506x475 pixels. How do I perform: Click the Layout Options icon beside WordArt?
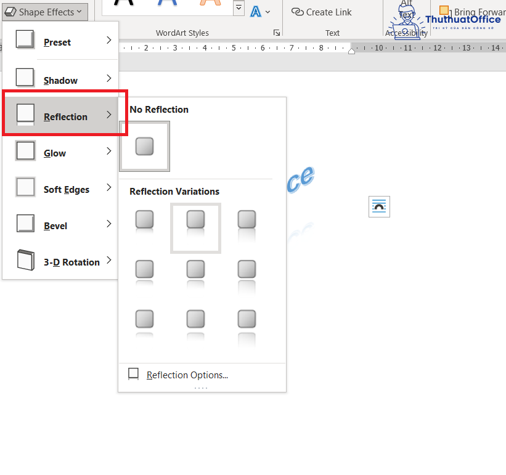(x=379, y=206)
